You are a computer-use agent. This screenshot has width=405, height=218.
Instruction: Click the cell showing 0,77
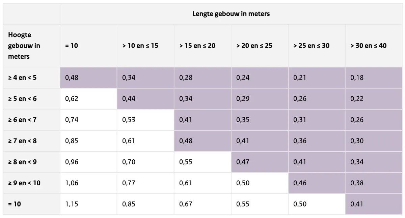(x=129, y=183)
